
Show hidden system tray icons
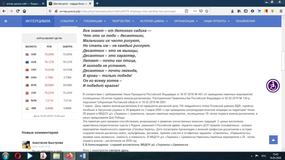(x=252, y=156)
